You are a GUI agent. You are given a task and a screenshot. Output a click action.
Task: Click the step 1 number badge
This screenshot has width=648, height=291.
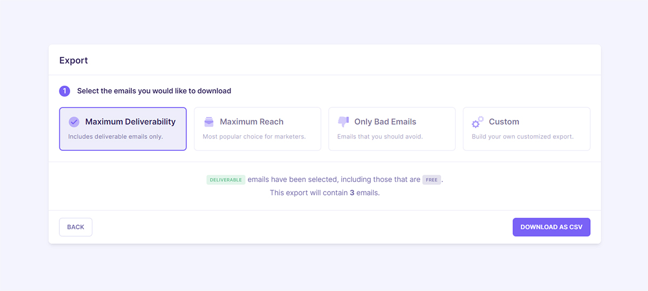coord(65,91)
